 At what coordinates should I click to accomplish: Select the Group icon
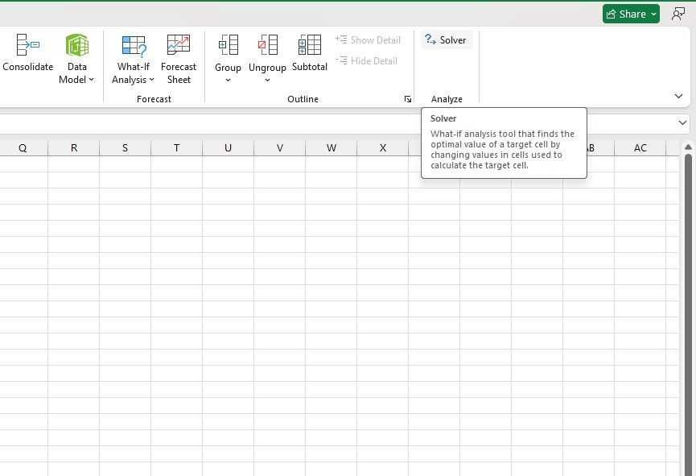228,45
